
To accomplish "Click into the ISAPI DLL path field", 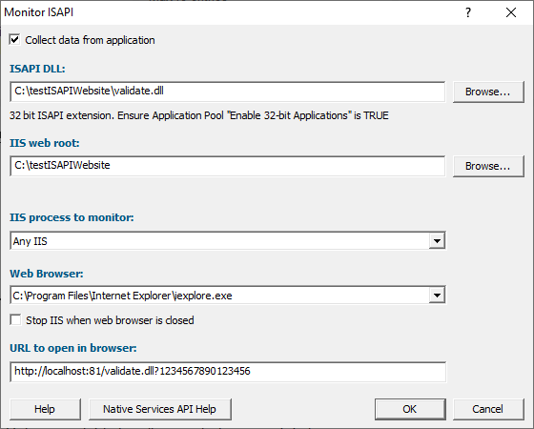I will pos(228,92).
